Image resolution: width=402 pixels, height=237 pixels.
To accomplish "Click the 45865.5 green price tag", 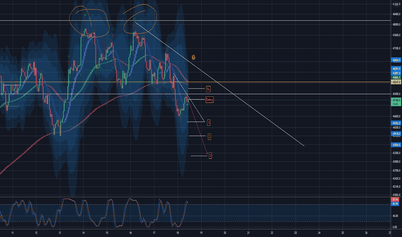I will [x=396, y=78].
